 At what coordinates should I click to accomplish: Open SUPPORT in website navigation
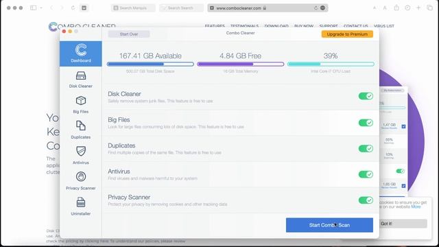[x=329, y=26]
